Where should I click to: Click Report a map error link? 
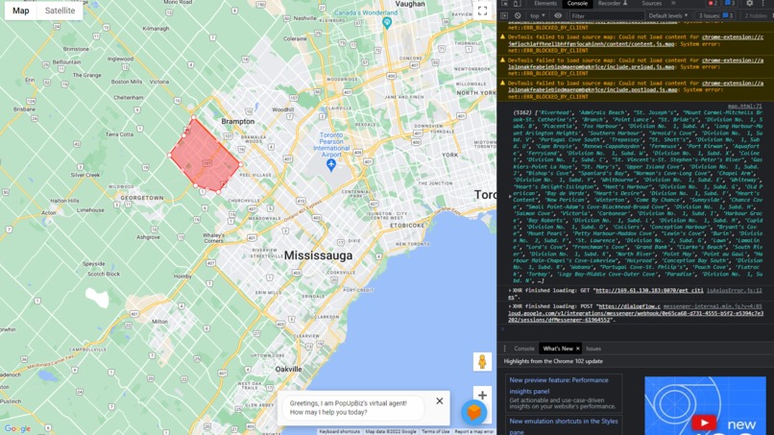pyautogui.click(x=473, y=431)
